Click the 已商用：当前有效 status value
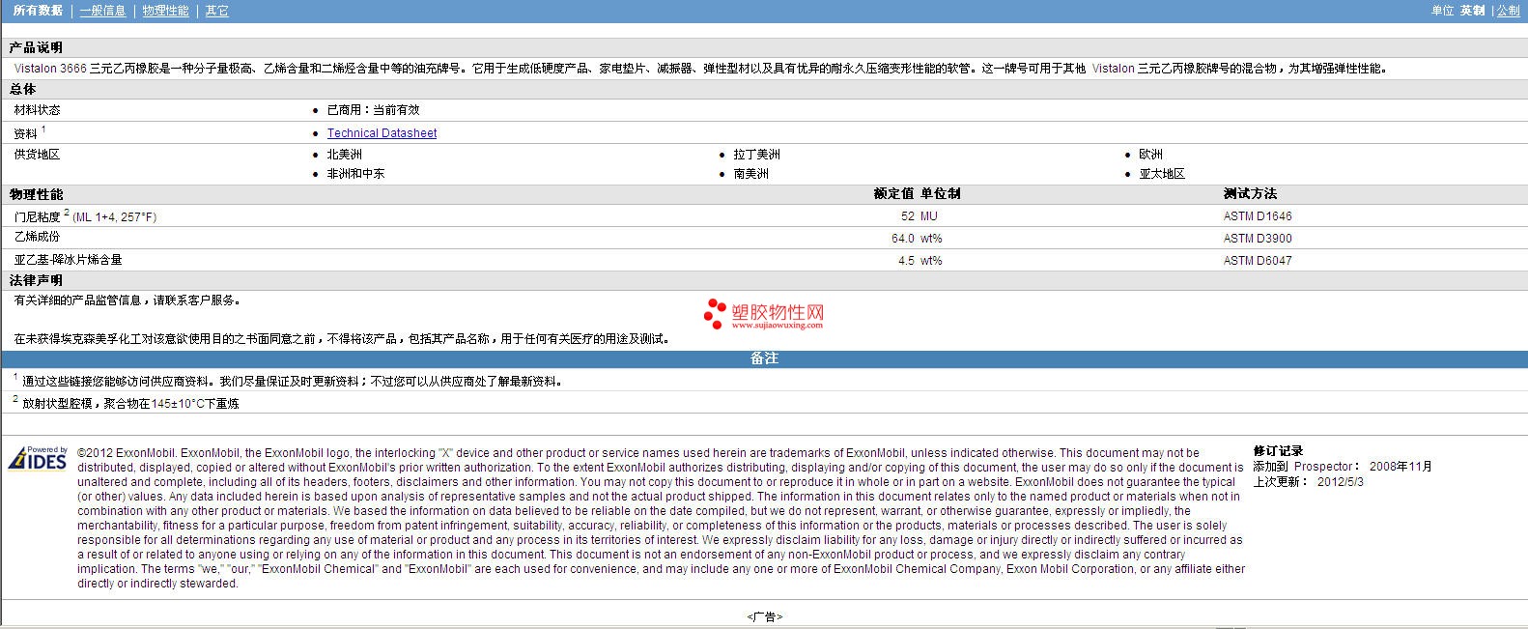Screen dimensions: 1528x629 [373, 110]
